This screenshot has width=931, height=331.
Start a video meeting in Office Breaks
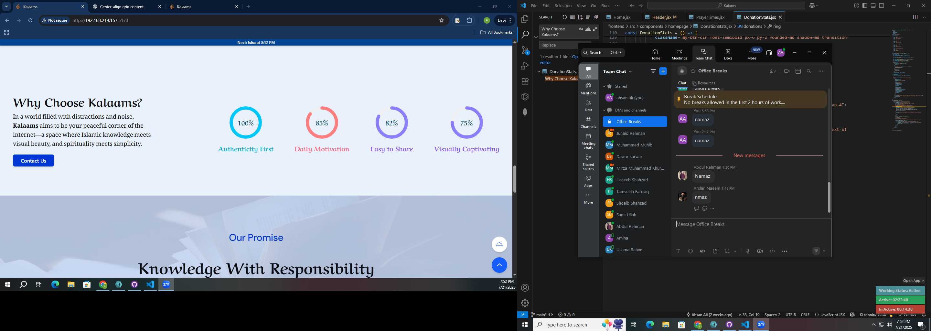point(787,71)
